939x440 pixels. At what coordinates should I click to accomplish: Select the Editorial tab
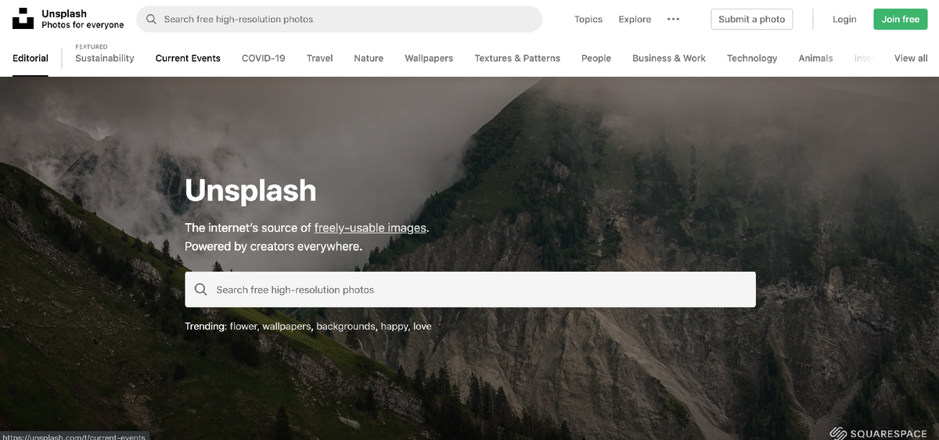click(31, 58)
